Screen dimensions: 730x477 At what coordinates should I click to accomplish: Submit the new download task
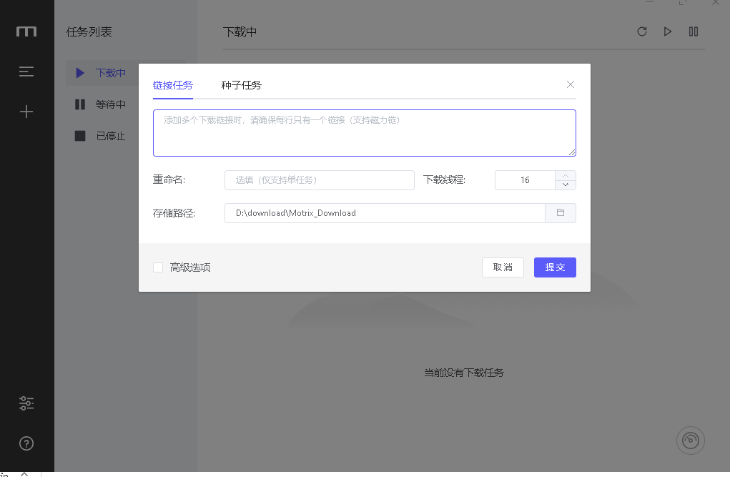[555, 267]
